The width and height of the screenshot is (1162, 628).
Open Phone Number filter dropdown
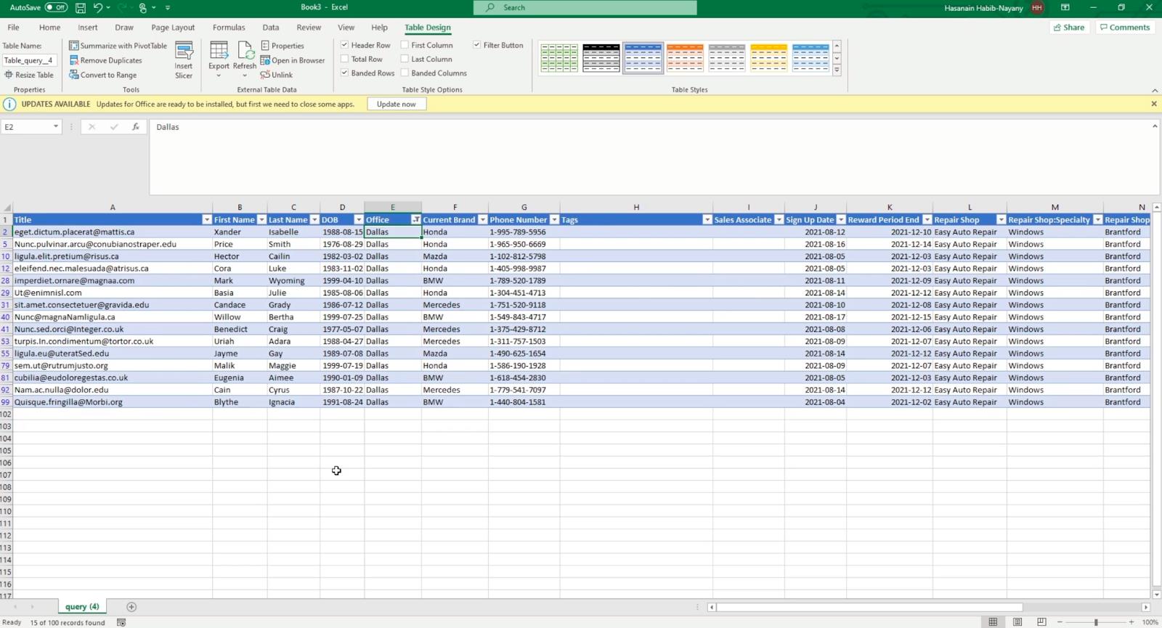pos(554,219)
